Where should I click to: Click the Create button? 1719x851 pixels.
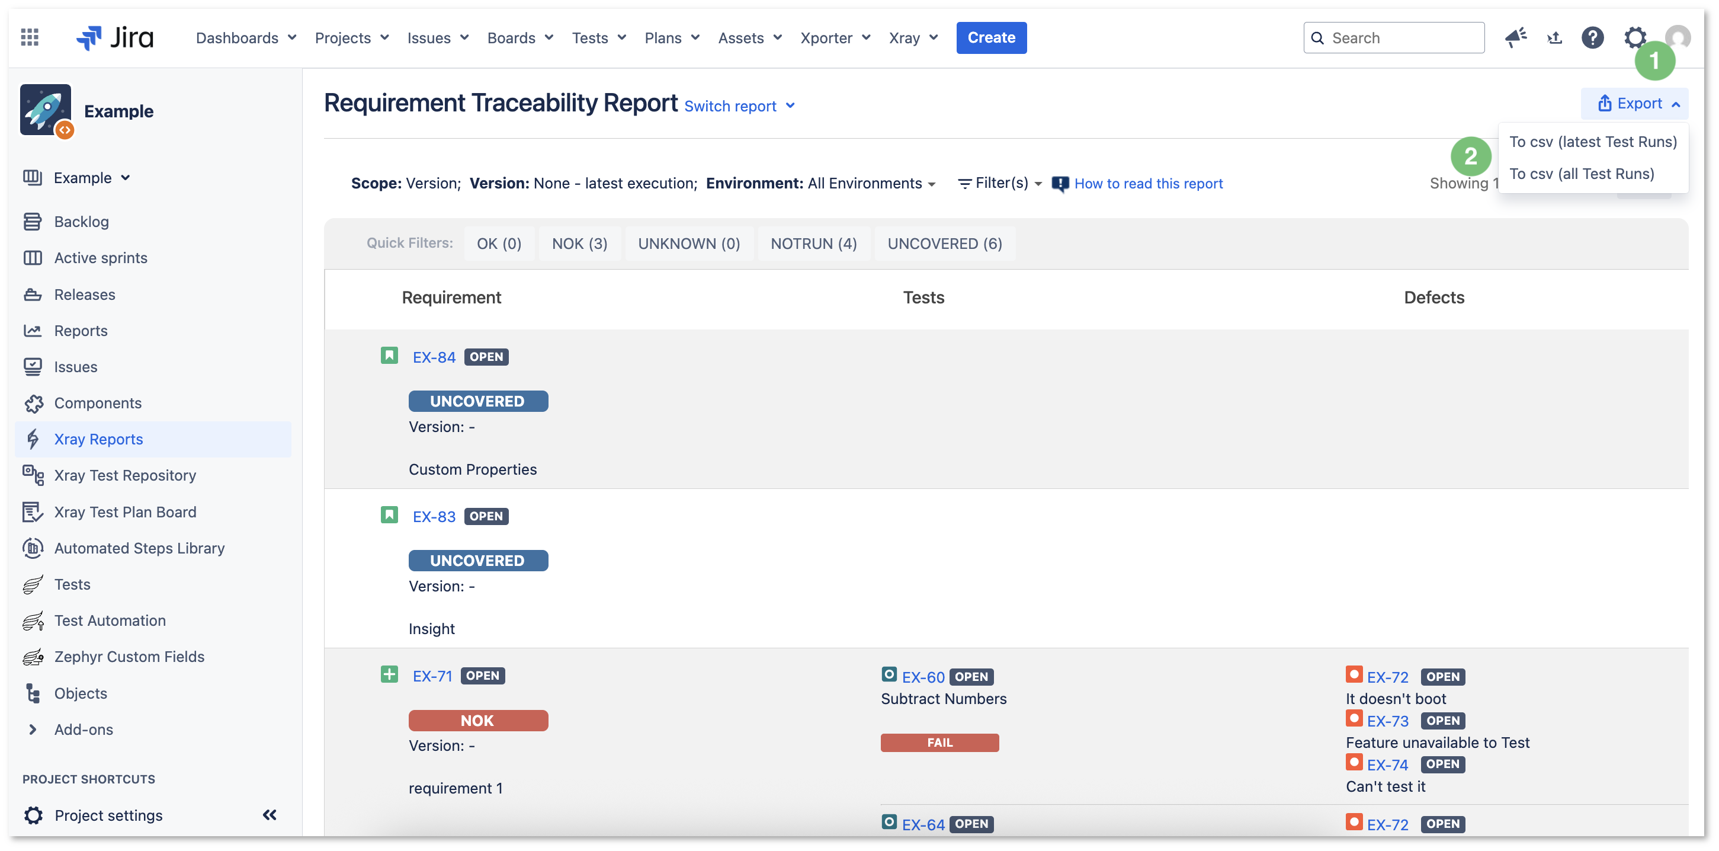(x=991, y=37)
